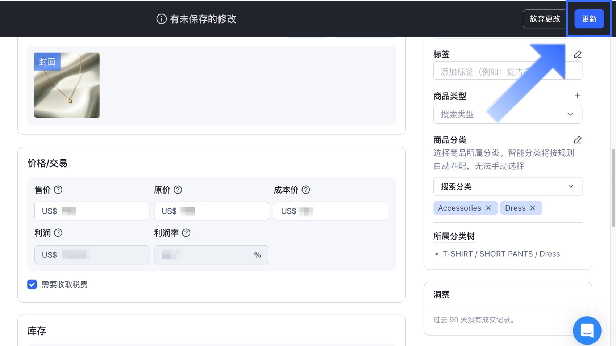Expand the 搜索分类 dropdown
Image resolution: width=616 pixels, height=346 pixels.
tap(507, 187)
